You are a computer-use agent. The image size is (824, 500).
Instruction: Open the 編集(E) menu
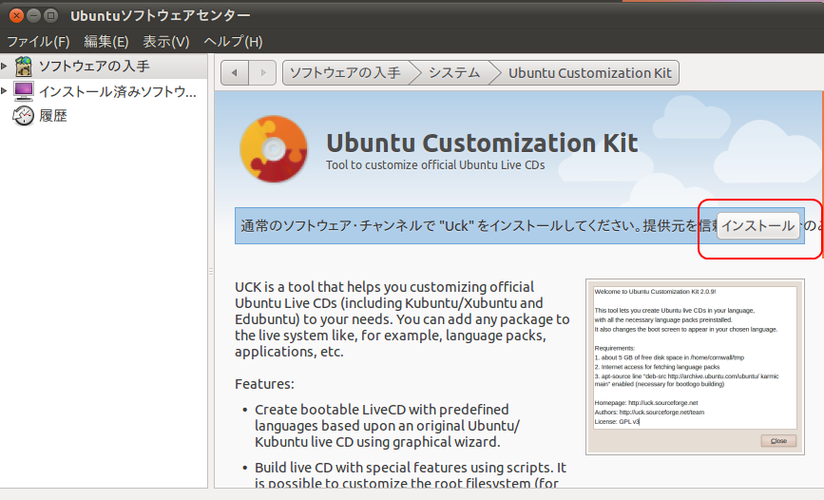pos(106,42)
